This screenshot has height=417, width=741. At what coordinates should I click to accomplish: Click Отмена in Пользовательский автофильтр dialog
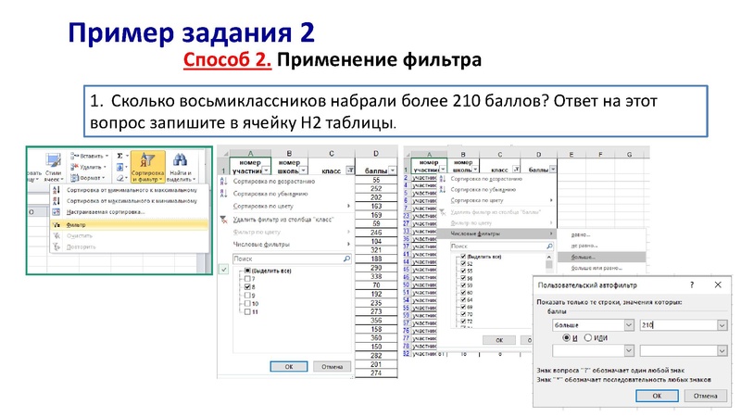[x=706, y=397]
